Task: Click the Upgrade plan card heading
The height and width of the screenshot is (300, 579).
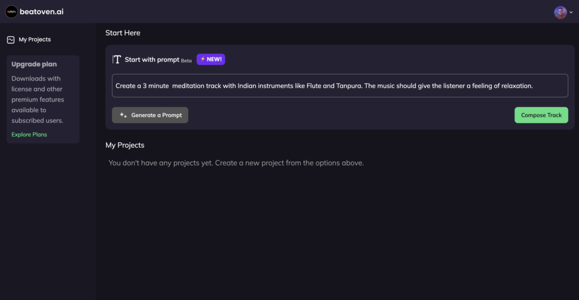Action: pyautogui.click(x=34, y=64)
